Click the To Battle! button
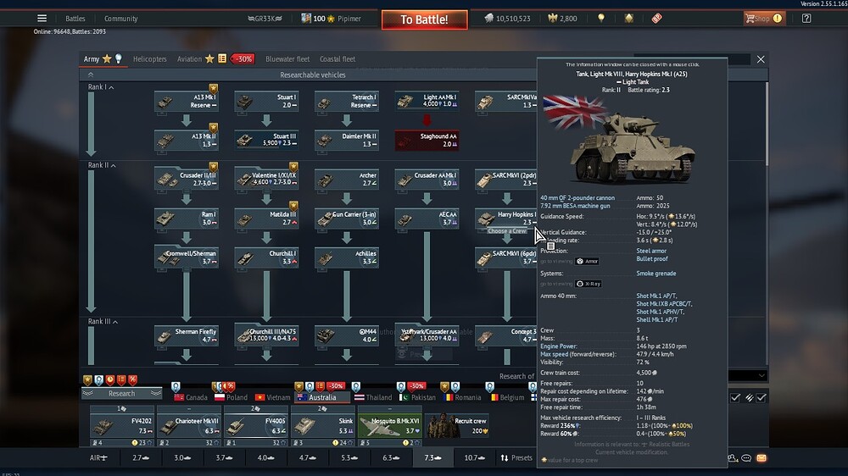This screenshot has width=848, height=476. (424, 19)
